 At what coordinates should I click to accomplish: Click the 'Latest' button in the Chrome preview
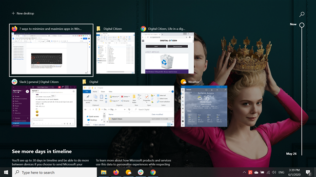156,46
